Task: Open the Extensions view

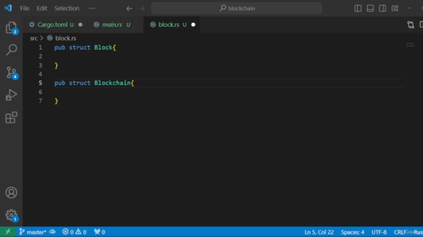Action: 11,117
